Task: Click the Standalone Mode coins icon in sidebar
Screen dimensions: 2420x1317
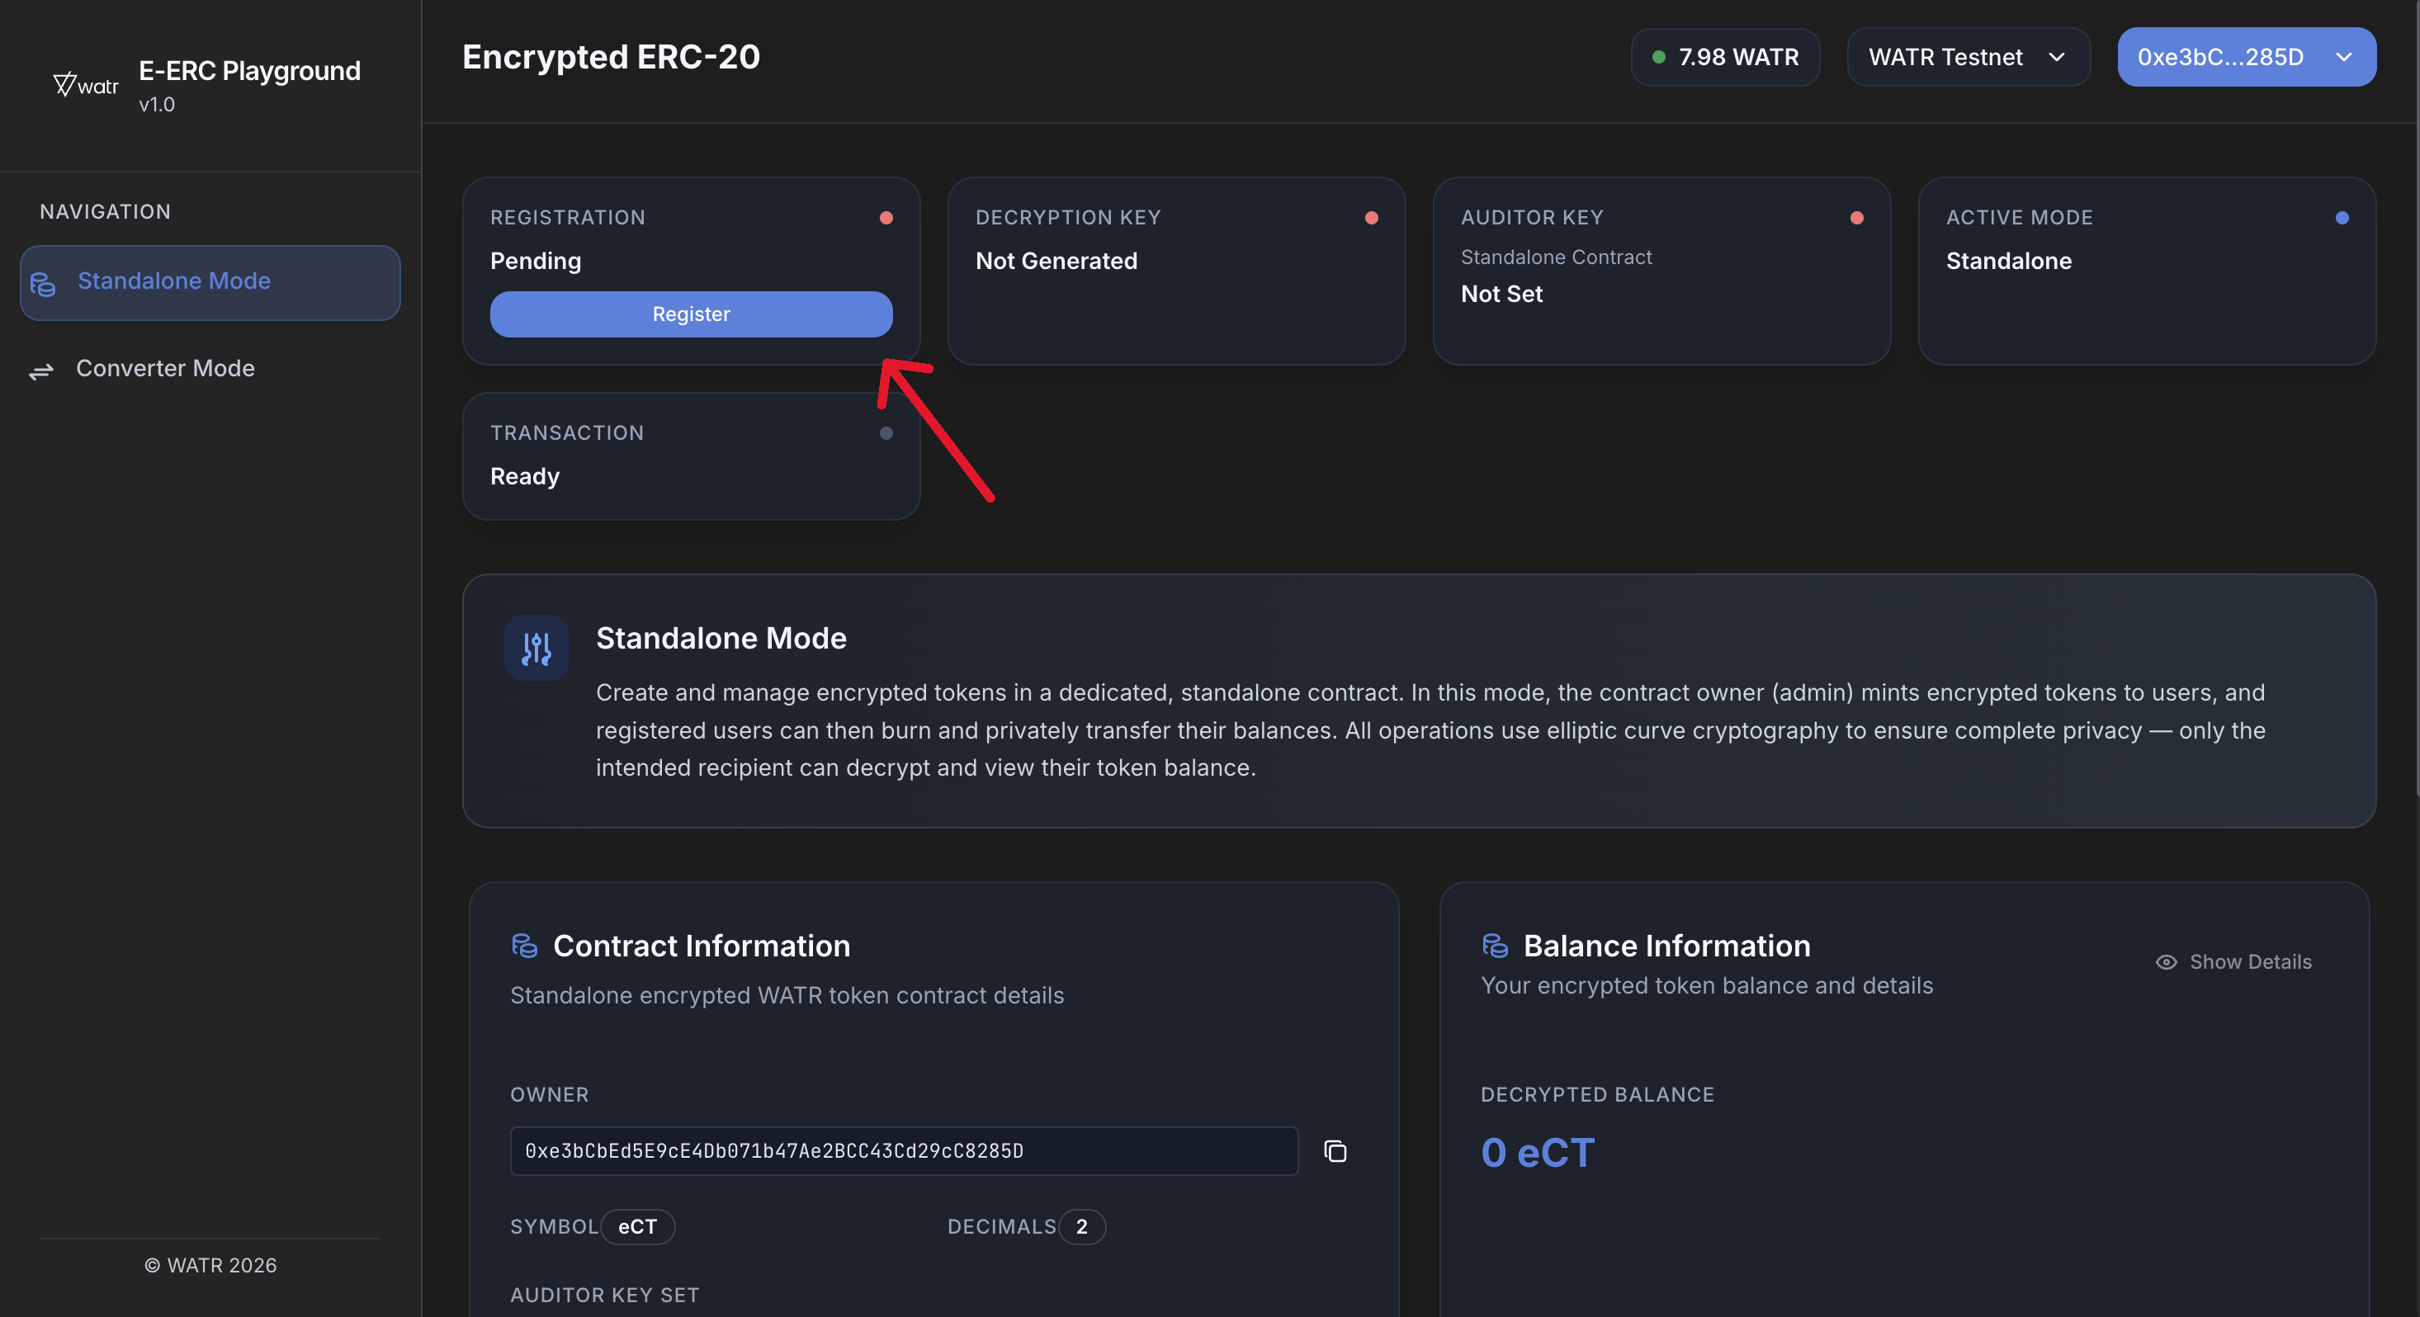Action: [x=43, y=283]
